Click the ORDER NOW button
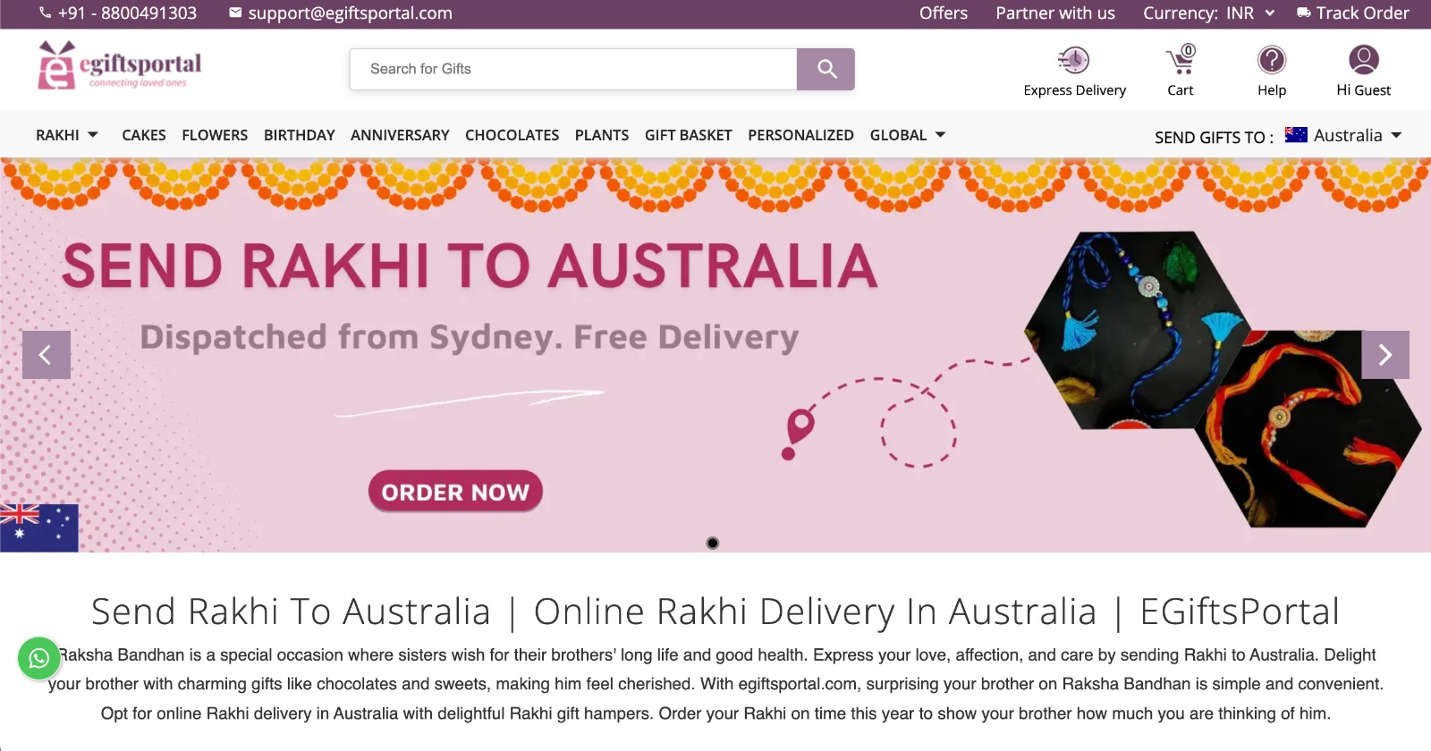 [x=455, y=492]
